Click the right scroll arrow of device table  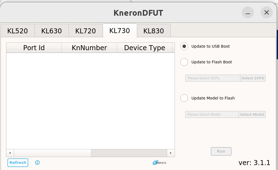tap(171, 153)
